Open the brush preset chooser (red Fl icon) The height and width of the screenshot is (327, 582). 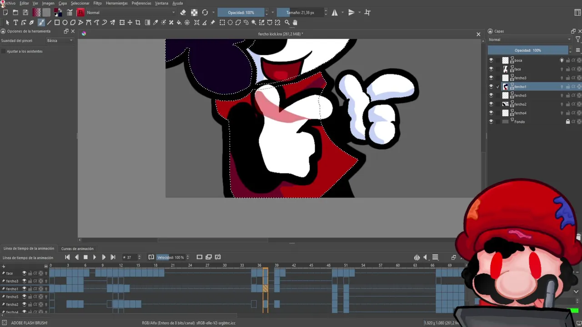tap(81, 13)
